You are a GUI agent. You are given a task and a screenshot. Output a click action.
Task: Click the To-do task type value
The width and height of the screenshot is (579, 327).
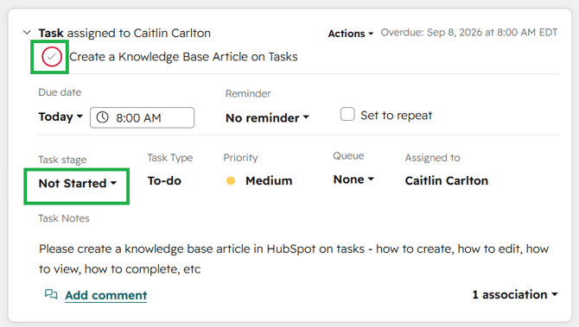coord(164,180)
